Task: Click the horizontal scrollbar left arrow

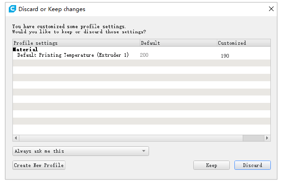Action: click(x=16, y=138)
